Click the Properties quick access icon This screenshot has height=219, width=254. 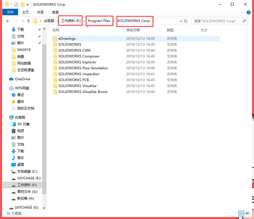pos(16,4)
